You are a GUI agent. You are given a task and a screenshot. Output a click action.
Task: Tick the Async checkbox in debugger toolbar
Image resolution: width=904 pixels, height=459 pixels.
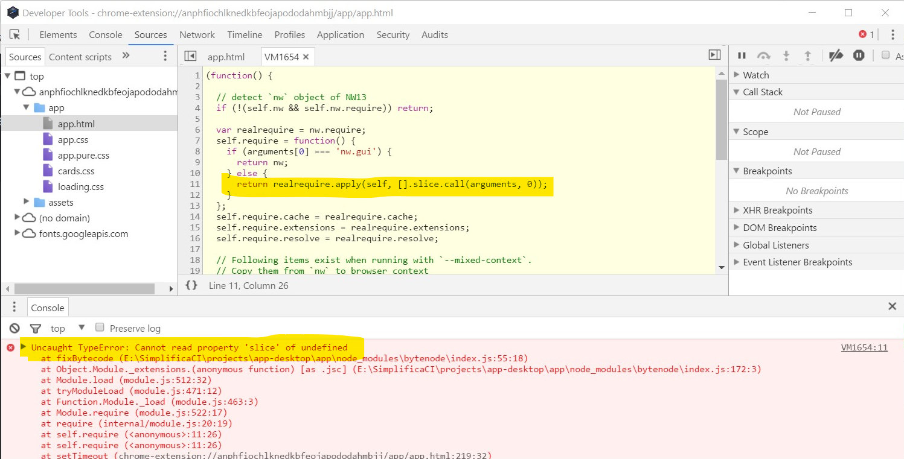click(x=885, y=55)
